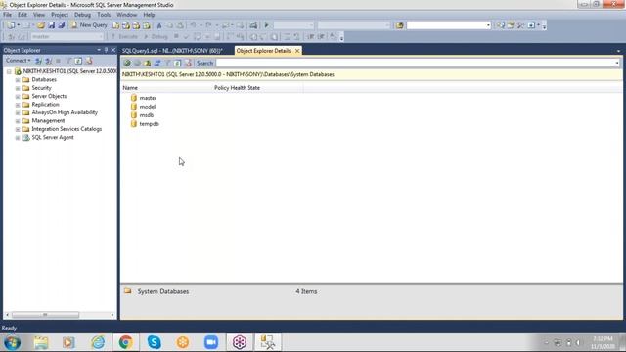Viewport: 626px width, 352px height.
Task: Expand the Databases folder
Action: (x=18, y=80)
